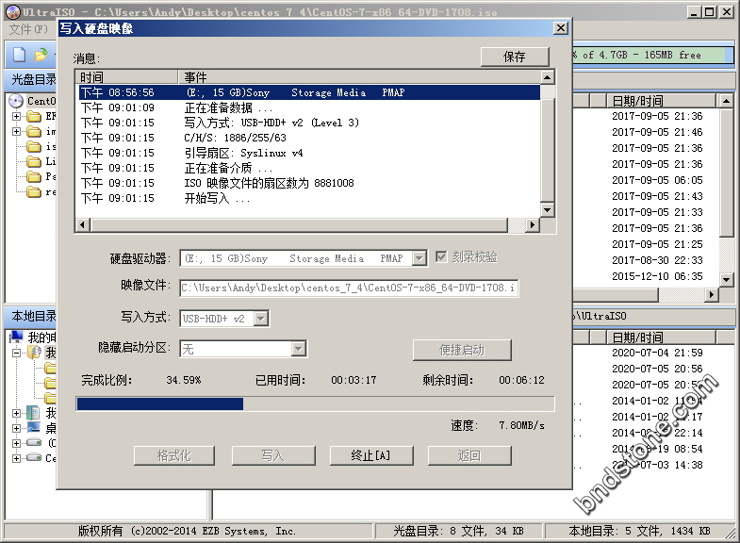Viewport: 740px width, 543px height.
Task: Select the ISO sector count 8881008 log row
Action: 309,183
